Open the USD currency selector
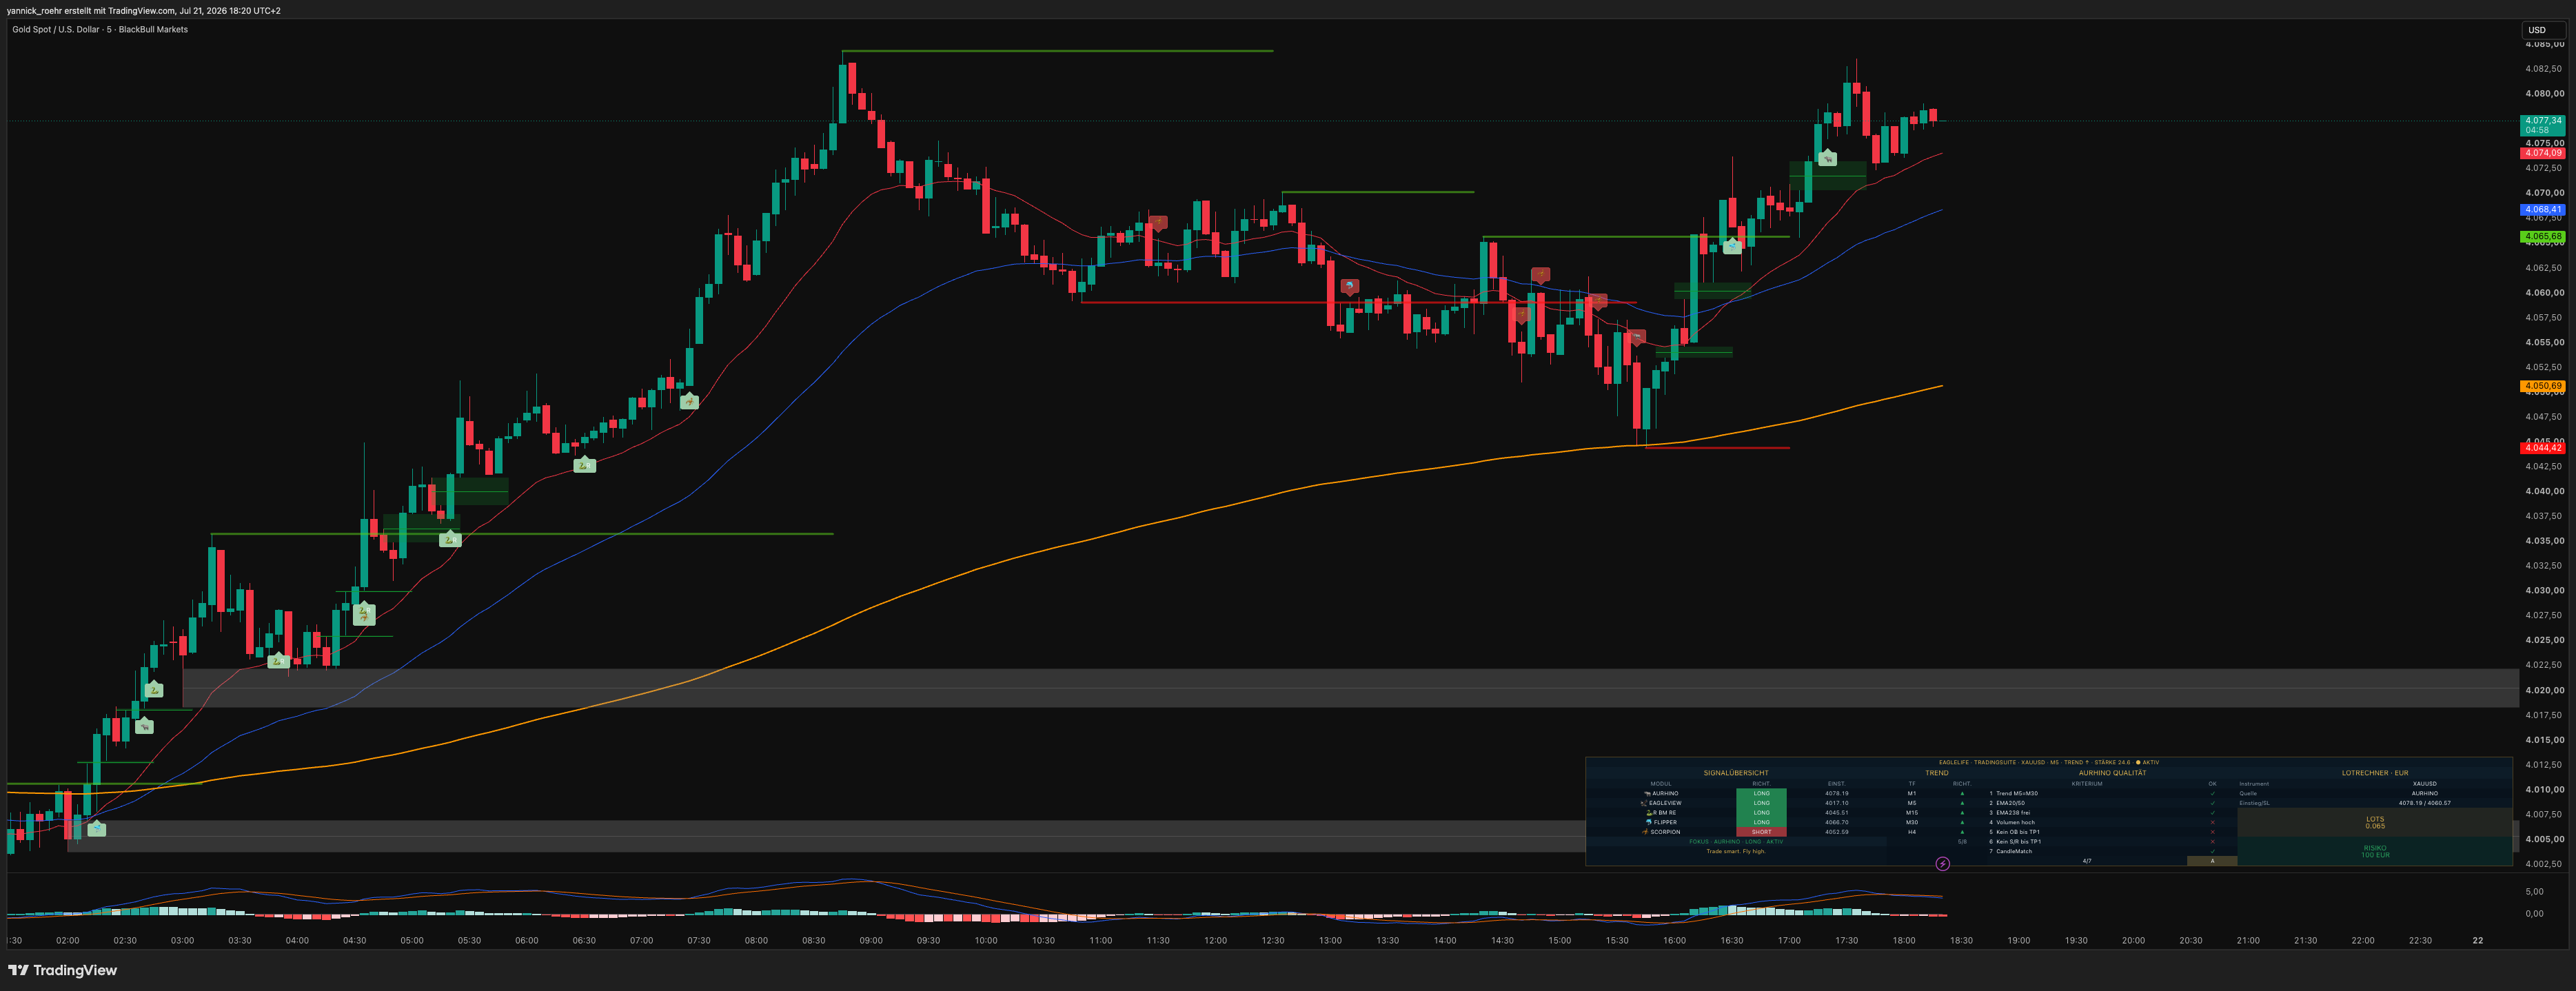This screenshot has height=991, width=2576. (2543, 30)
